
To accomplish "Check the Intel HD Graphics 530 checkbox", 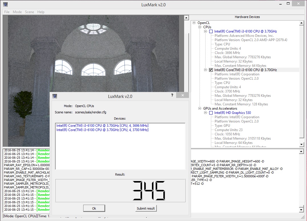I will pos(211,113).
